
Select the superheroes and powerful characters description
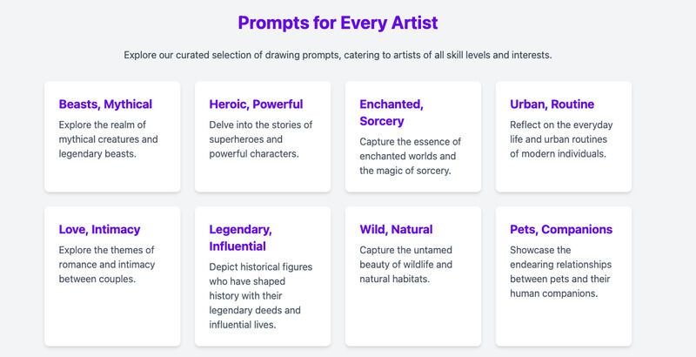pos(261,139)
